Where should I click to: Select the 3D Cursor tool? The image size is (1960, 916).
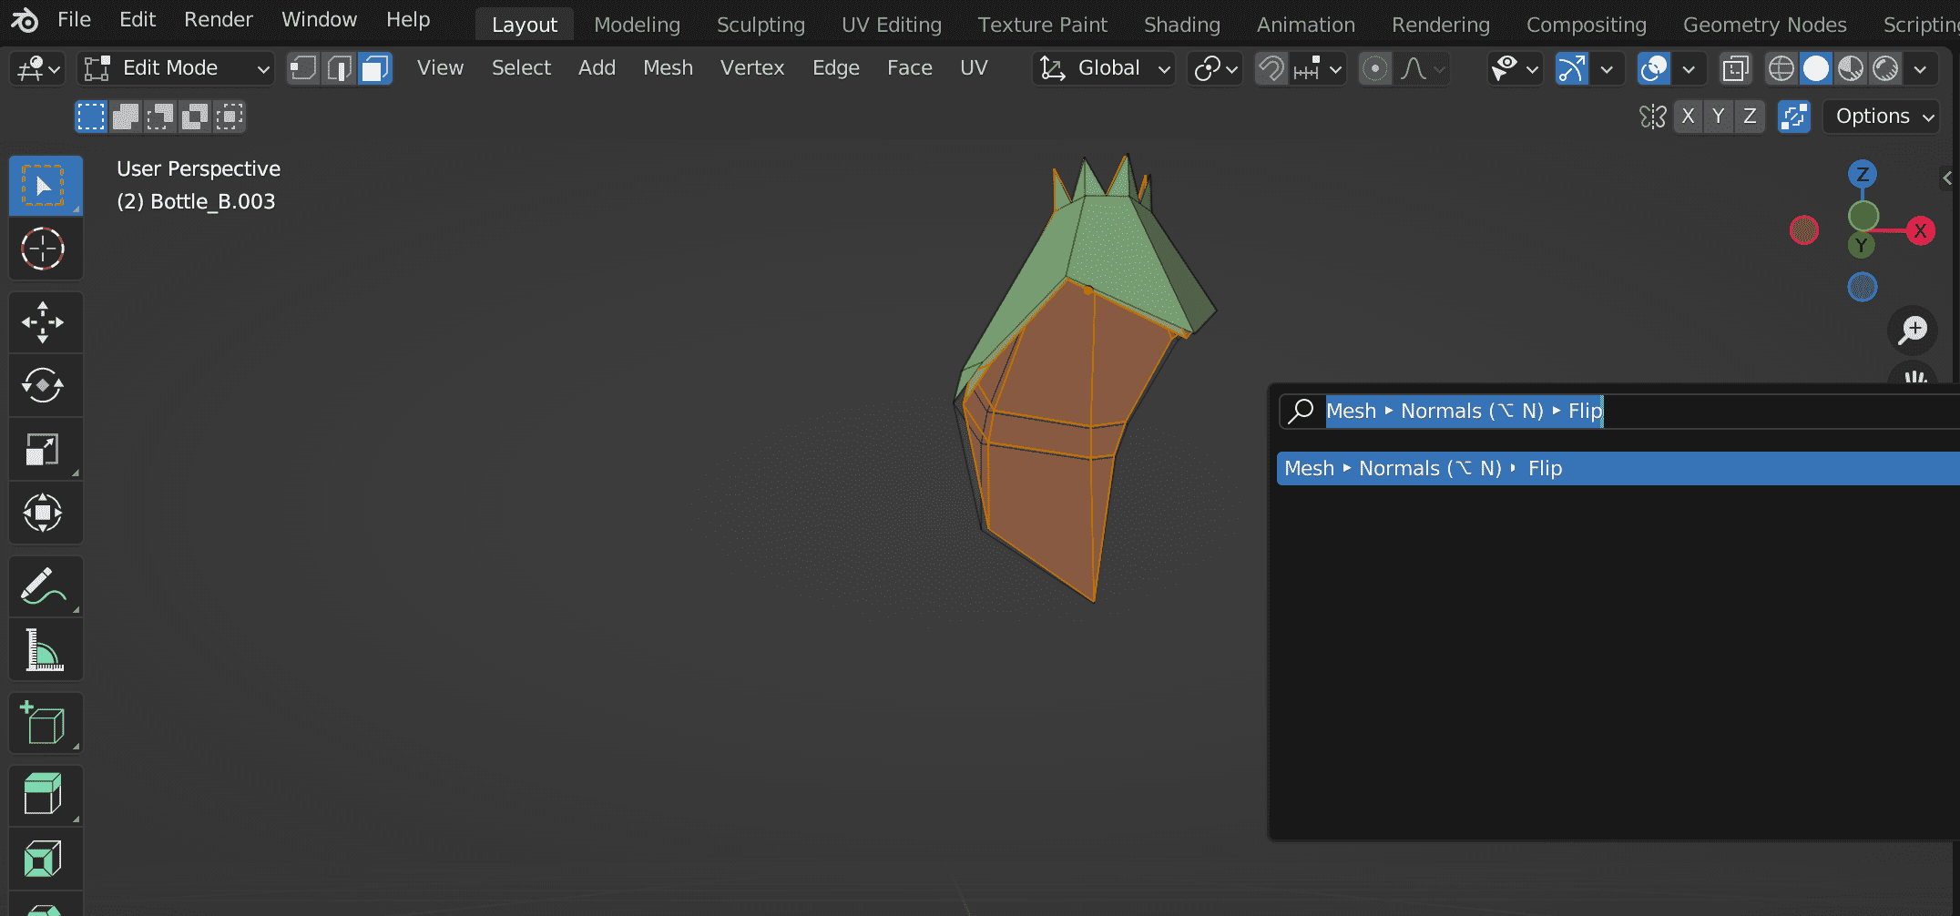pyautogui.click(x=46, y=249)
